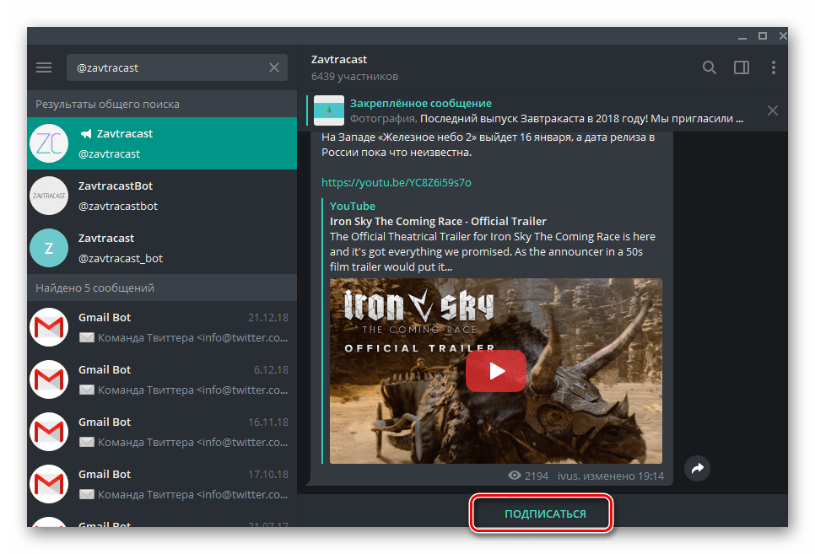Clear the @zavtracast search field
815x554 pixels.
point(274,67)
